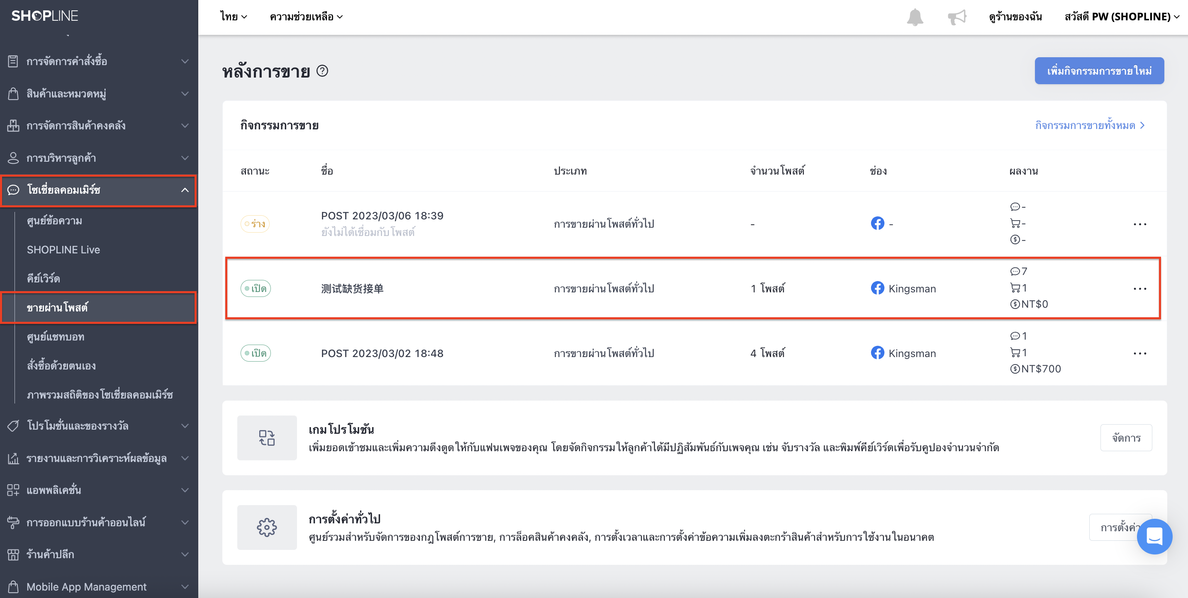Collapse โซเชียลคอมเมิร์ซ menu chevron

(x=185, y=190)
